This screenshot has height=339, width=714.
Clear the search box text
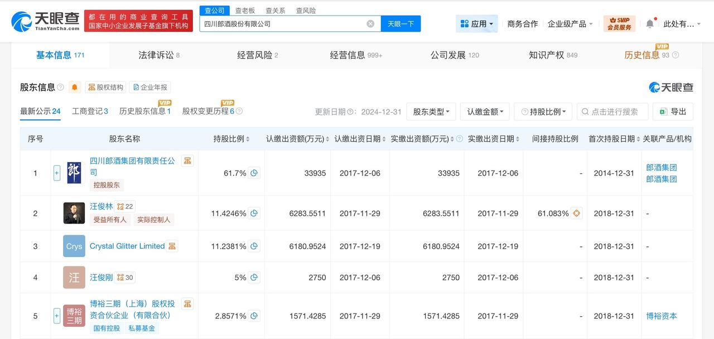370,23
